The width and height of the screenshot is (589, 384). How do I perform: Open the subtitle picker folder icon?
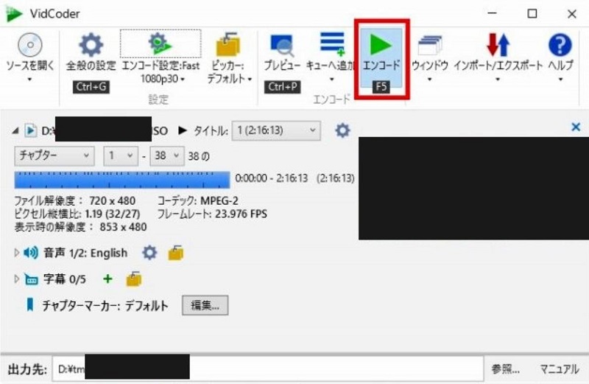134,279
